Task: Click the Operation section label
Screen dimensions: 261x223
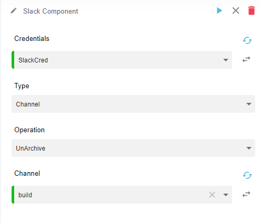Action: click(x=29, y=130)
